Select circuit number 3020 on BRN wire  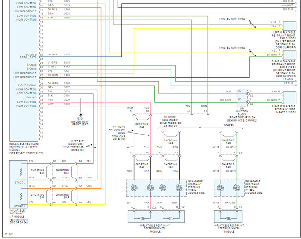coord(67,14)
